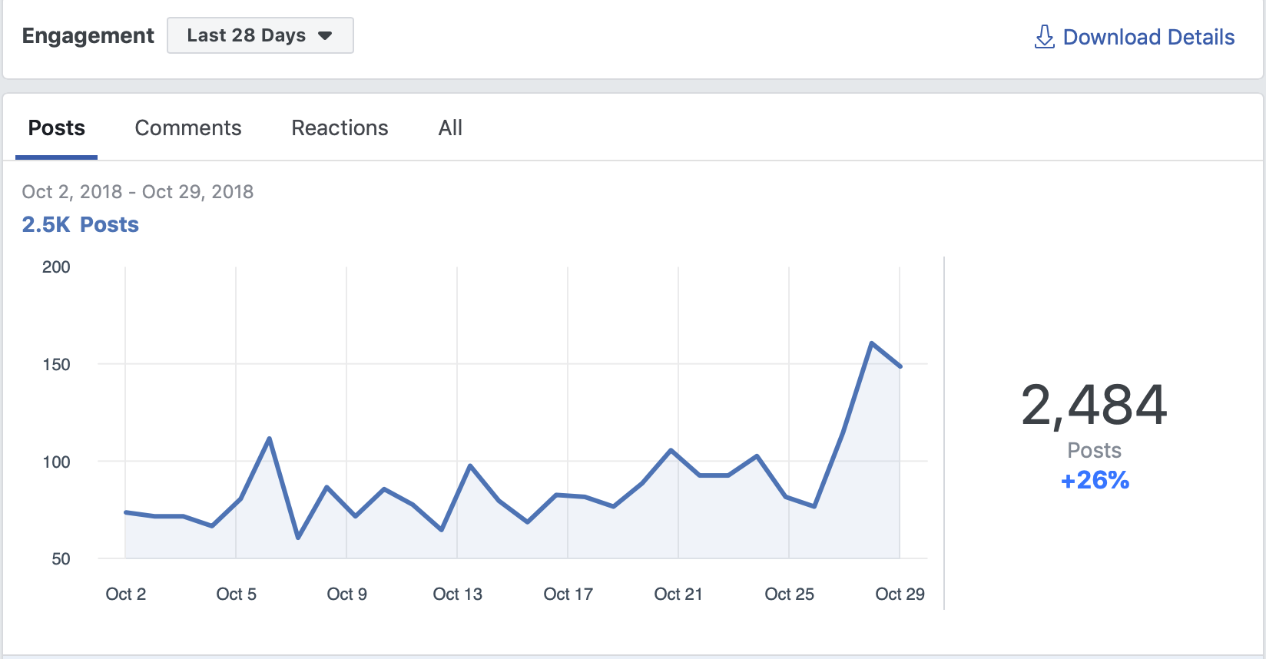Image resolution: width=1266 pixels, height=659 pixels.
Task: Click the Oct 2 - Oct 29 date range text
Action: pyautogui.click(x=138, y=191)
